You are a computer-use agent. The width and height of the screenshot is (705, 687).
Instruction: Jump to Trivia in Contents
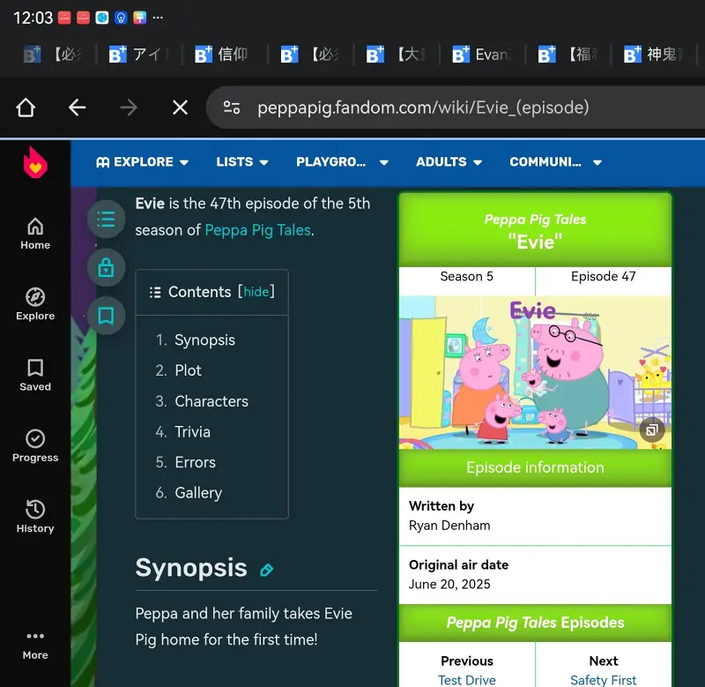coord(192,432)
